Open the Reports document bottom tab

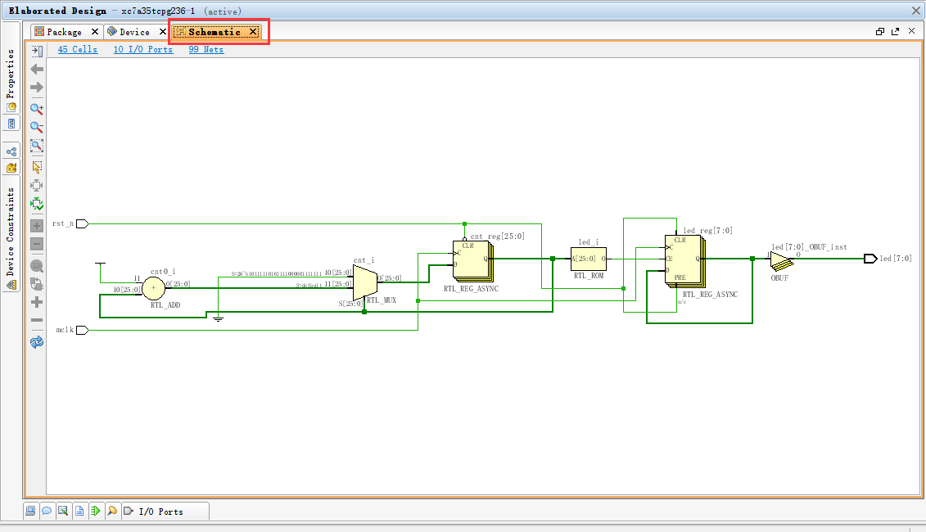tap(79, 511)
